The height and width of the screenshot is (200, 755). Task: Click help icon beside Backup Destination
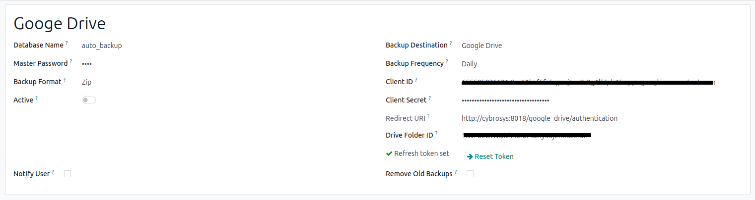pos(451,44)
